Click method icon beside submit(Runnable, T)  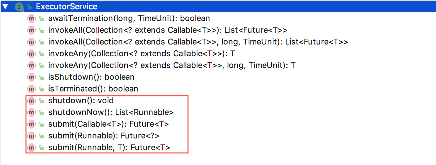[31, 147]
